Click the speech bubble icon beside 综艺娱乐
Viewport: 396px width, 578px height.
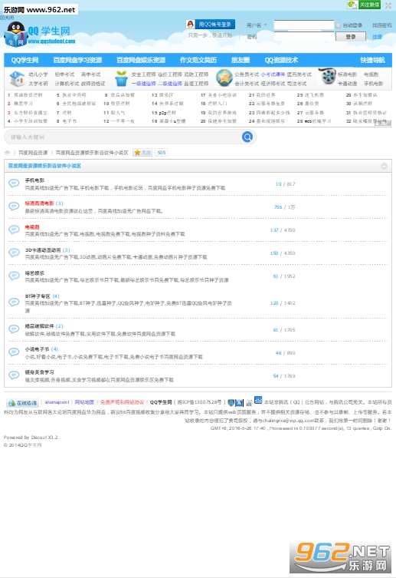[x=14, y=276]
